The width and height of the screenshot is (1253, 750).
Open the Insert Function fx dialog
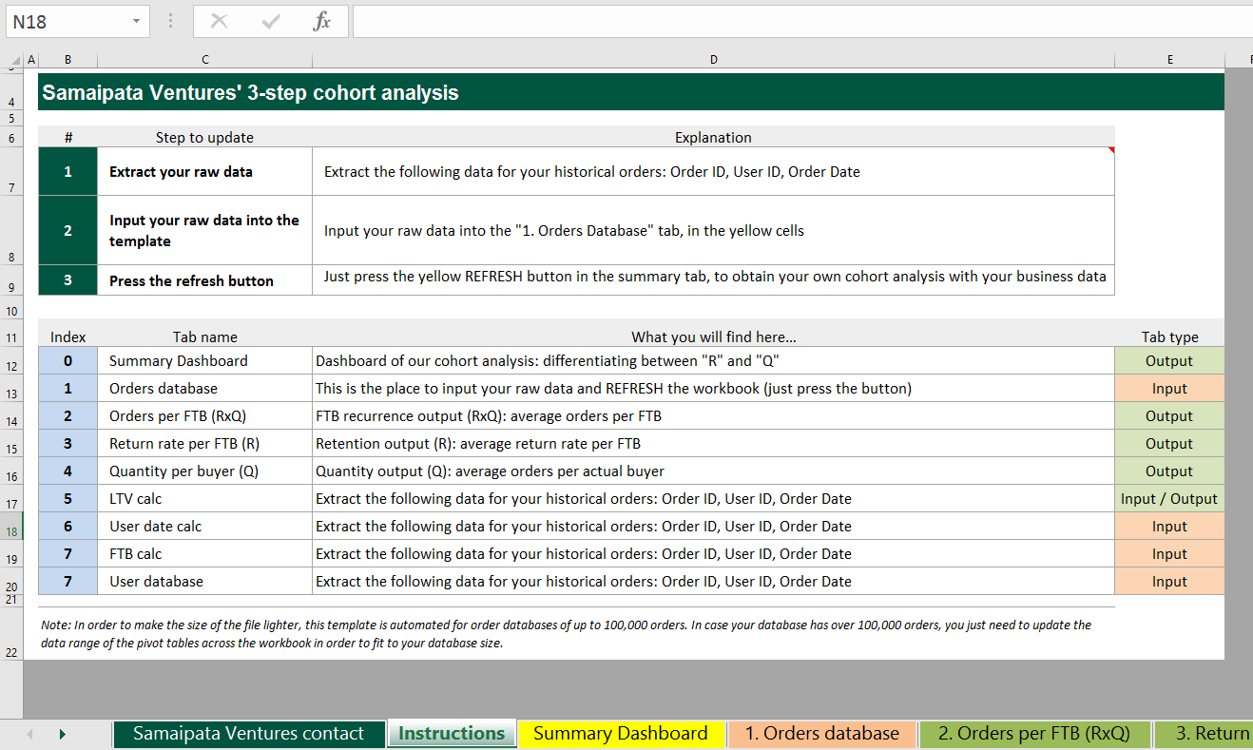(x=322, y=21)
